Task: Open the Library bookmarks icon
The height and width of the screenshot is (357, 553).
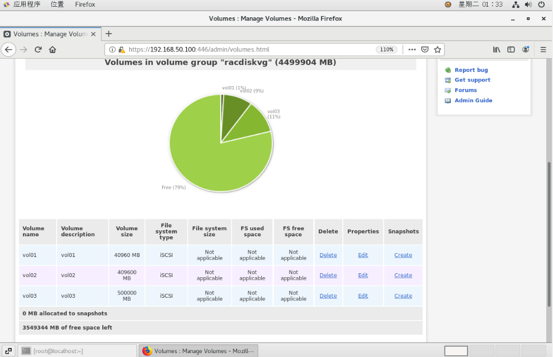Action: coord(497,50)
